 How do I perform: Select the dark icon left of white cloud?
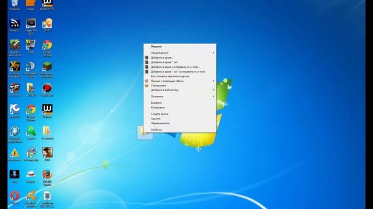click(x=15, y=175)
